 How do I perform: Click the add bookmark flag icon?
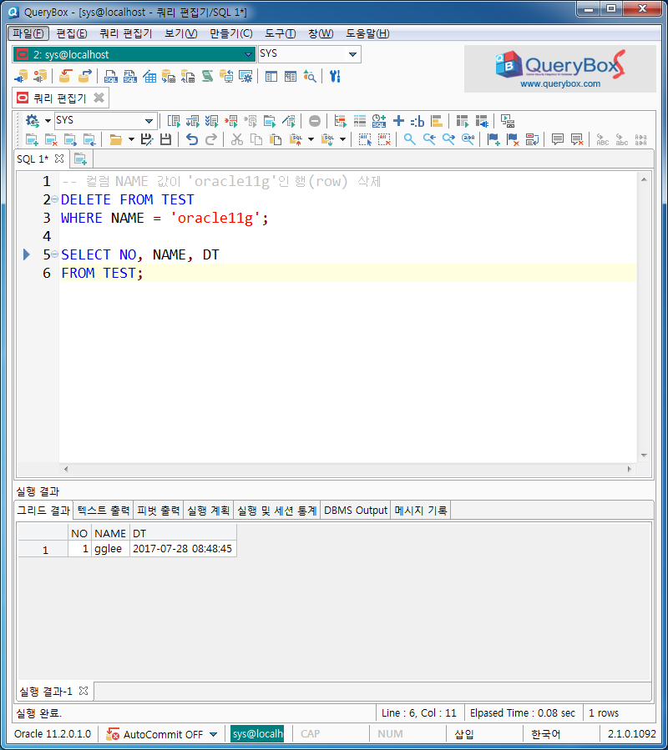coord(493,139)
